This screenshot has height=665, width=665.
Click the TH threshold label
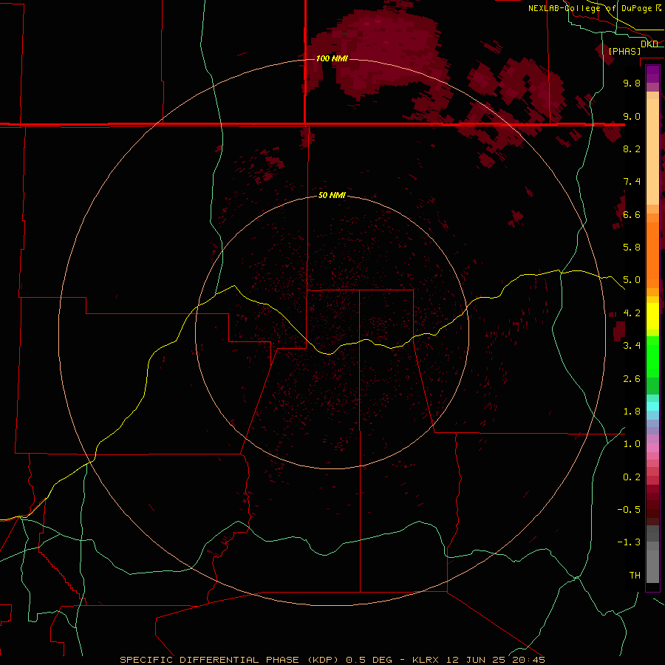click(635, 576)
